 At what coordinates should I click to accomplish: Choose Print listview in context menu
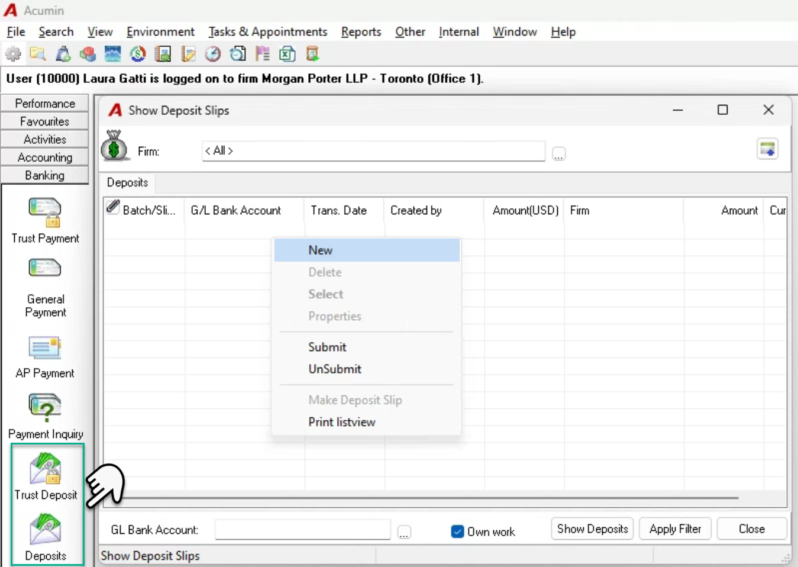(367, 422)
